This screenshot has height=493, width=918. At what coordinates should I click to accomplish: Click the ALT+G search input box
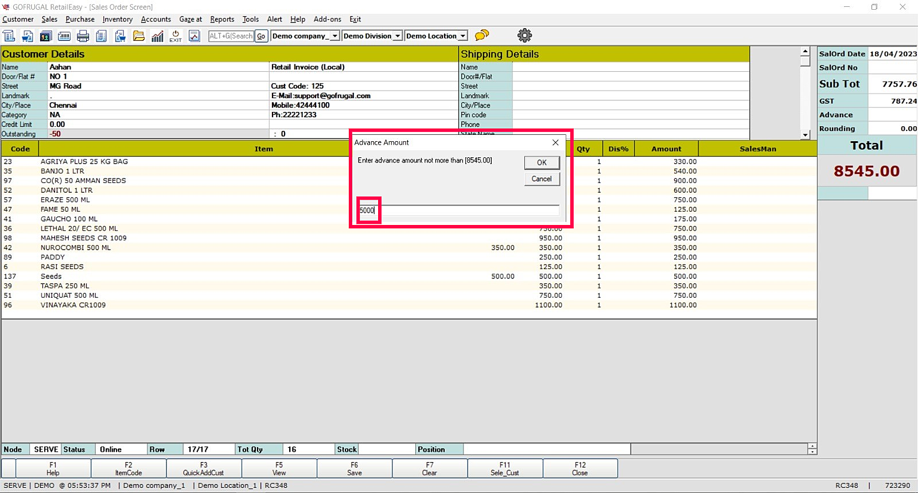coord(231,36)
